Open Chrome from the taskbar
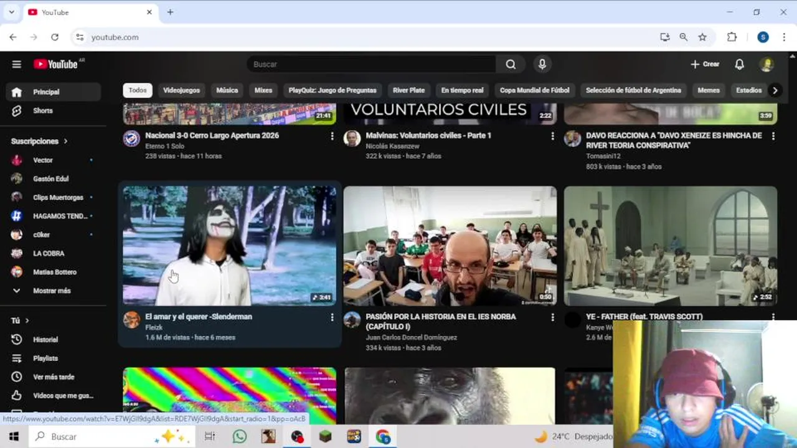The image size is (797, 448). (x=383, y=436)
